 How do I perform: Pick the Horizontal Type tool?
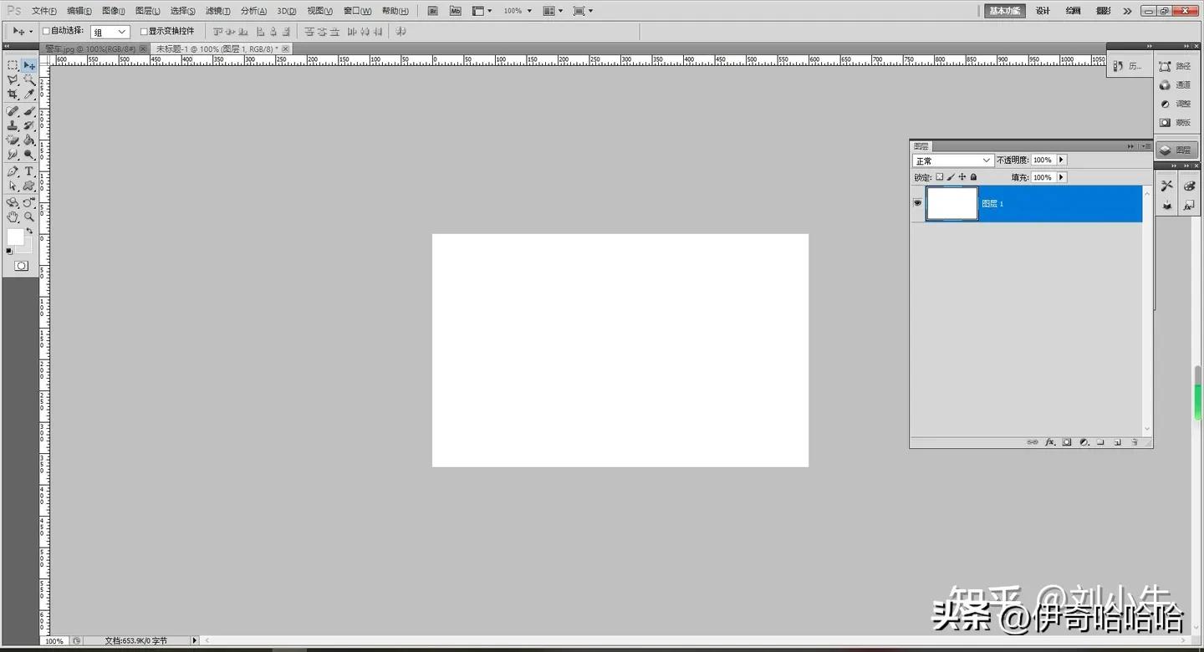[29, 171]
